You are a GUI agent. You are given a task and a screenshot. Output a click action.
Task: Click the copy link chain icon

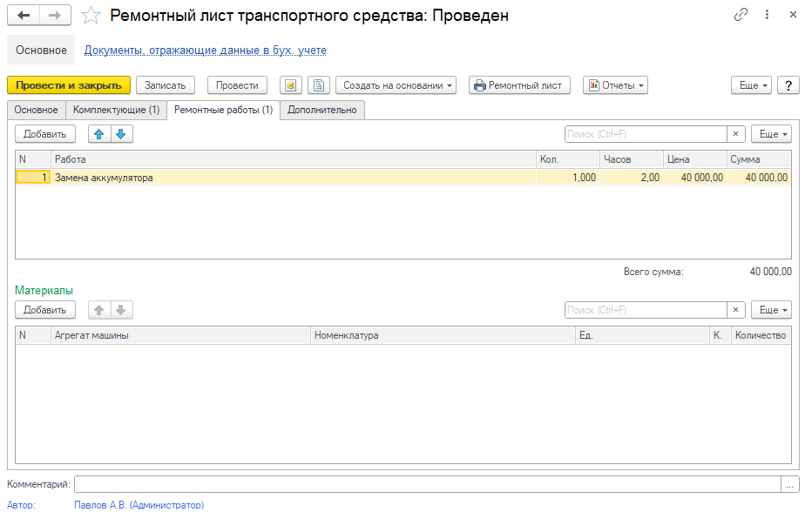tap(741, 15)
